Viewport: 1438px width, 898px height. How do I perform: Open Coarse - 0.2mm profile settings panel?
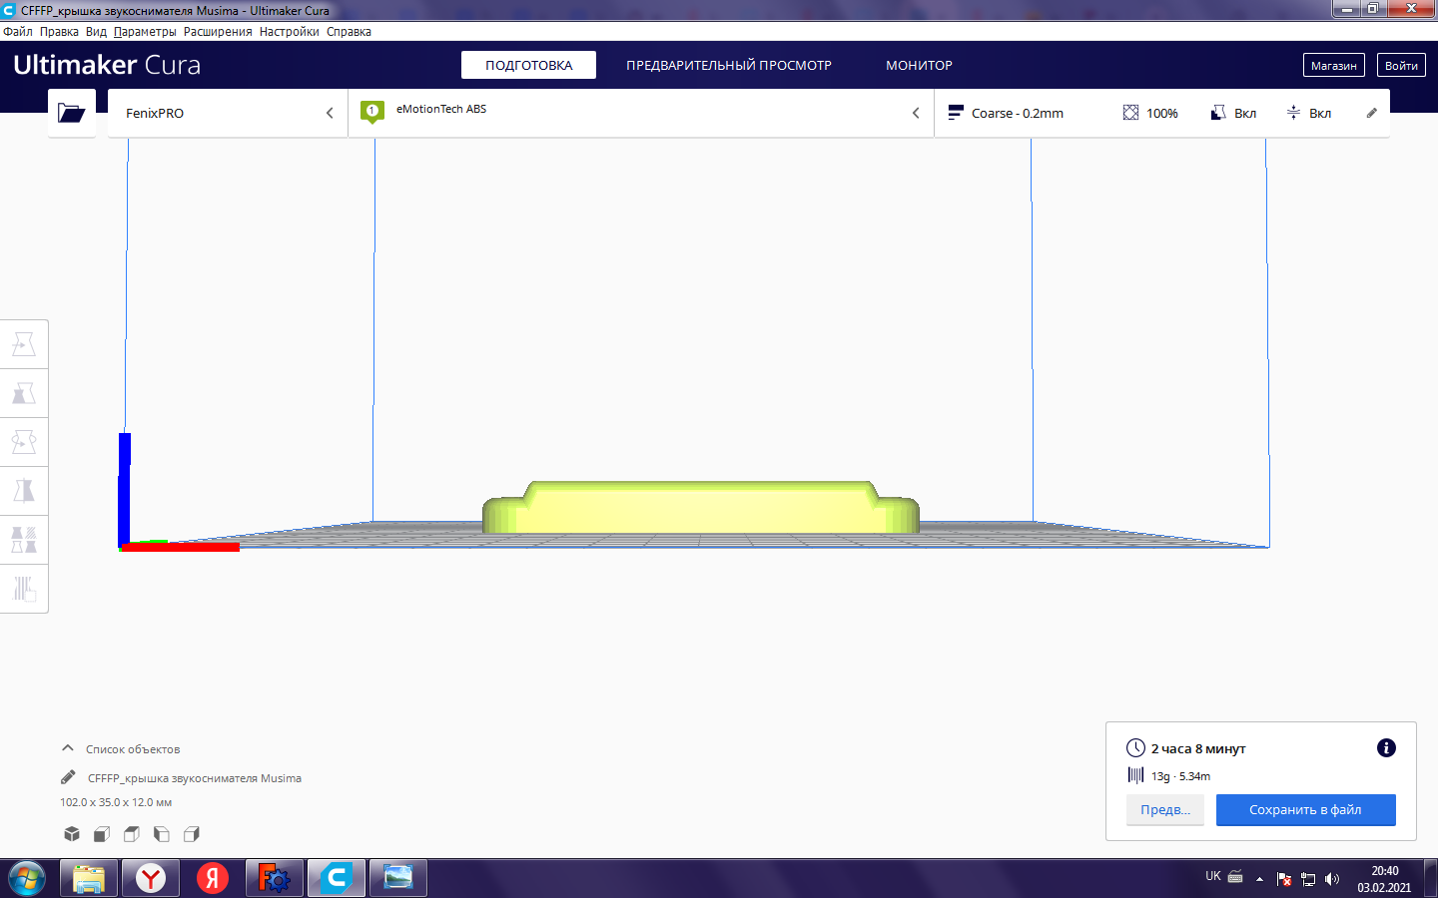pyautogui.click(x=1162, y=113)
